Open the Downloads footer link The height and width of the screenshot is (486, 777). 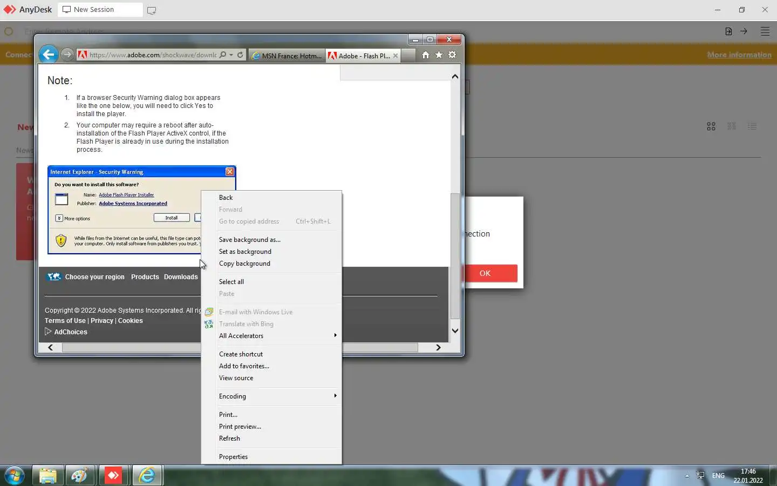pos(181,277)
